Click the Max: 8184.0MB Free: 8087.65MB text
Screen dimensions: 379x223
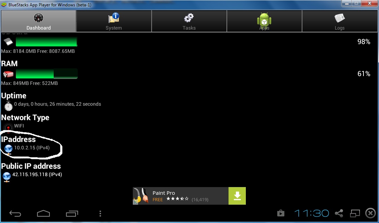point(38,51)
